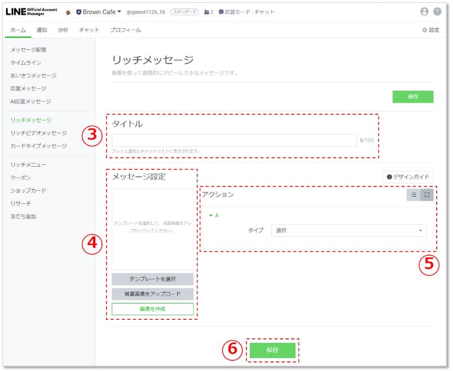The height and width of the screenshot is (371, 453).
Task: Open the タイプ selection dropdown
Action: 349,231
